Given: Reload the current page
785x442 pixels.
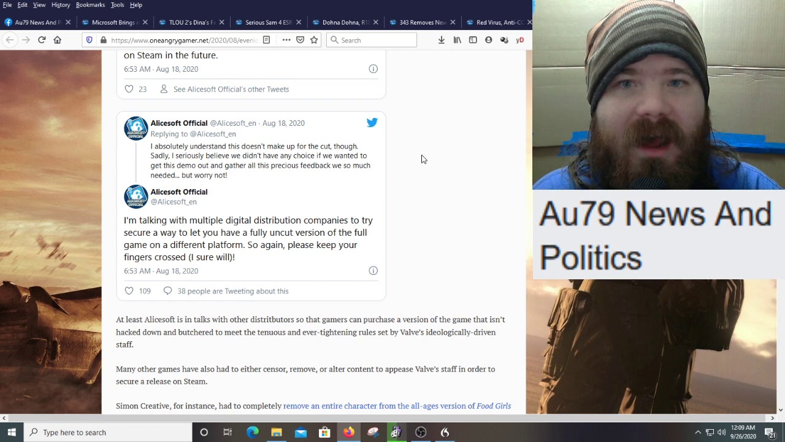Looking at the screenshot, I should coord(42,40).
